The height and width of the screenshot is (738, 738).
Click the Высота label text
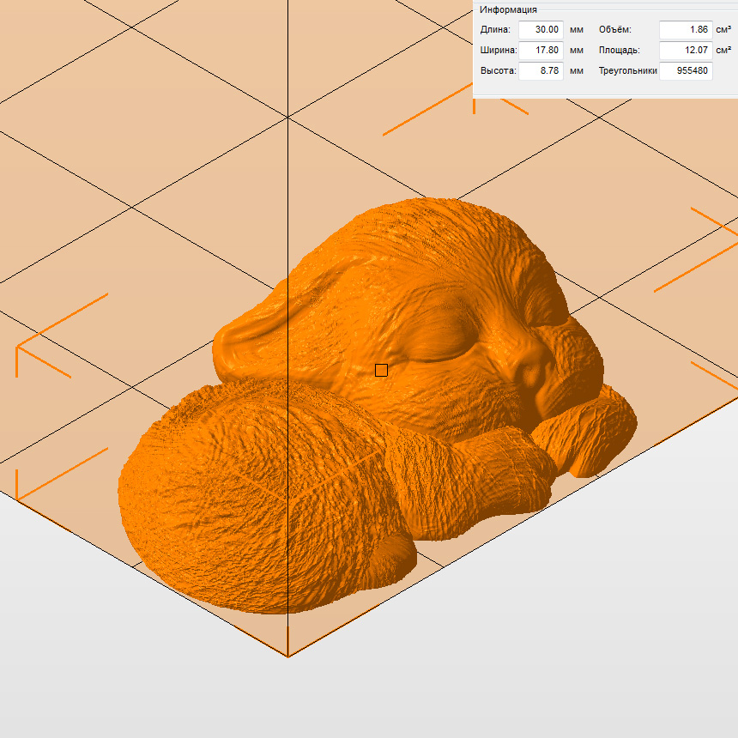point(498,71)
